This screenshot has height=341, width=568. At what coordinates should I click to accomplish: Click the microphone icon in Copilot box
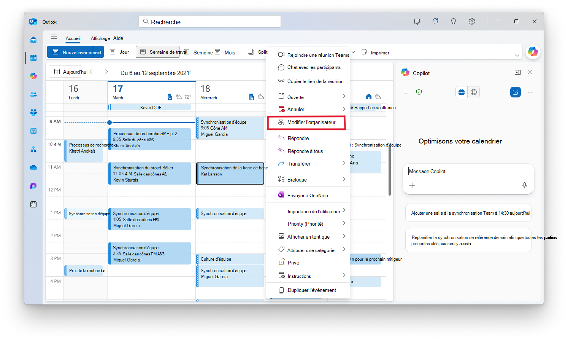tap(525, 185)
